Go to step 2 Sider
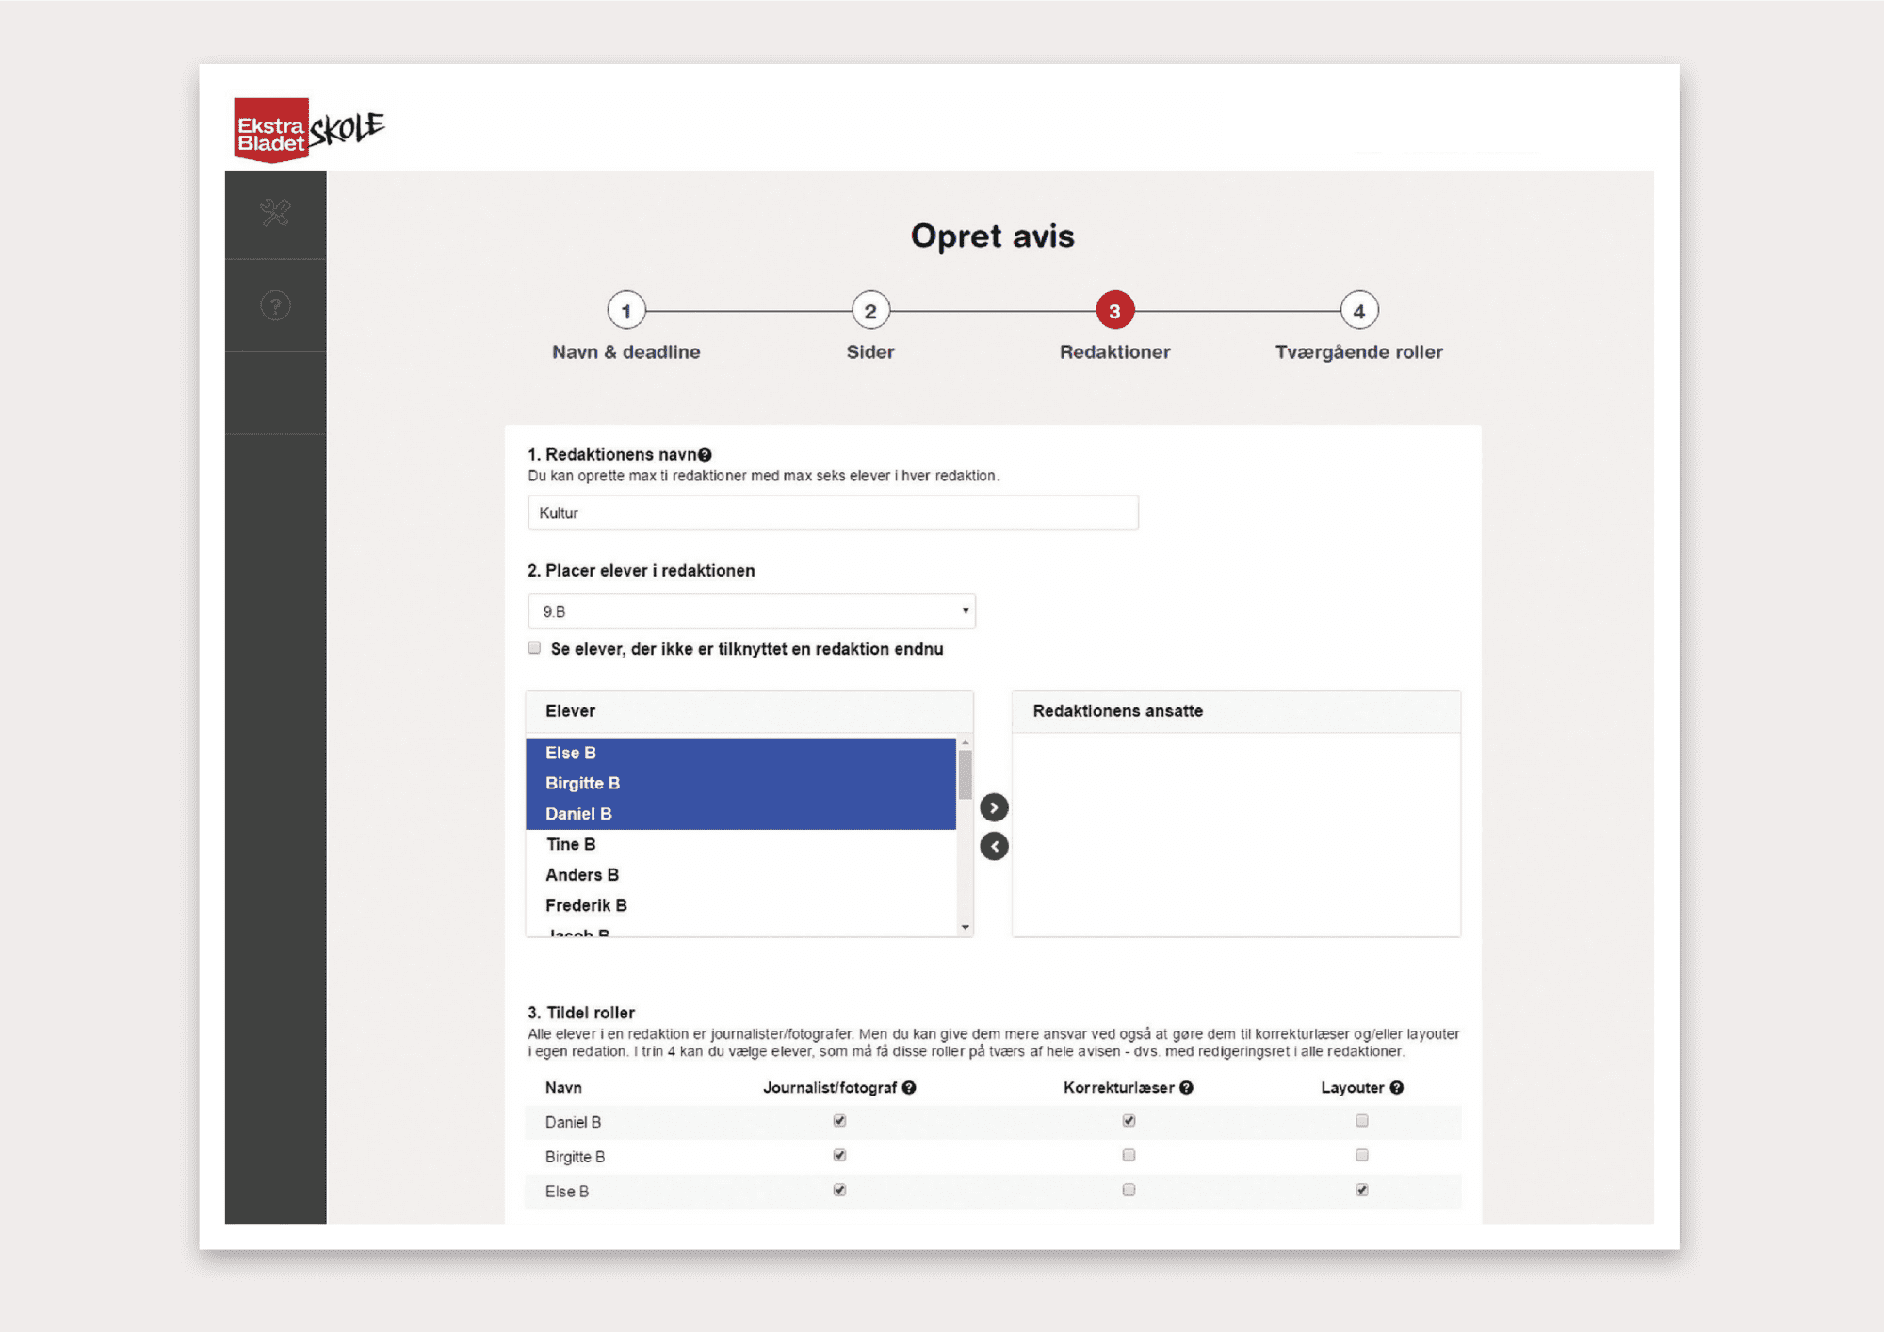1884x1332 pixels. tap(870, 311)
